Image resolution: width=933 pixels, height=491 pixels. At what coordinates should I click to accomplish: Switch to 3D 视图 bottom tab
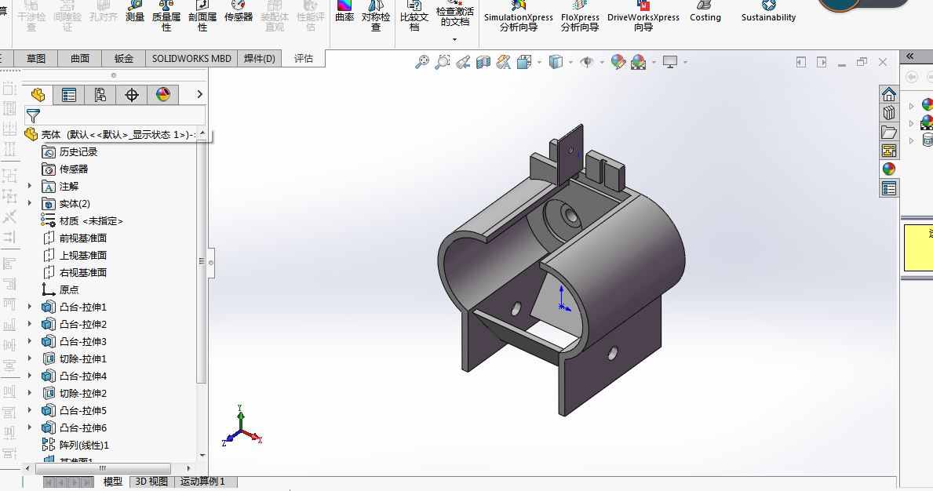pos(151,482)
